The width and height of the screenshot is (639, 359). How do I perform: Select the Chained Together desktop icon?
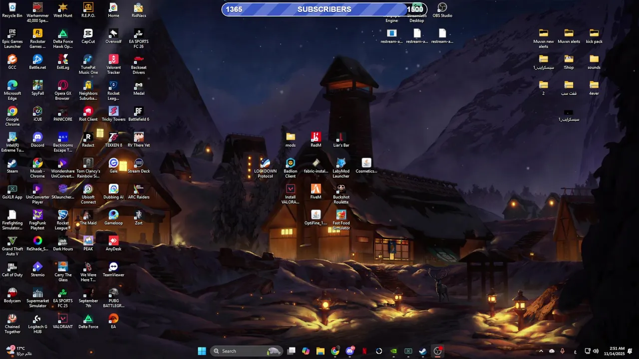click(12, 324)
